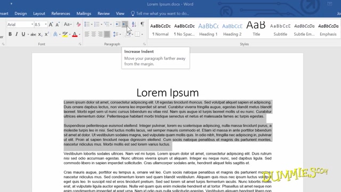Apply Text Effects glowing A icon
341x192 pixels.
click(55, 34)
